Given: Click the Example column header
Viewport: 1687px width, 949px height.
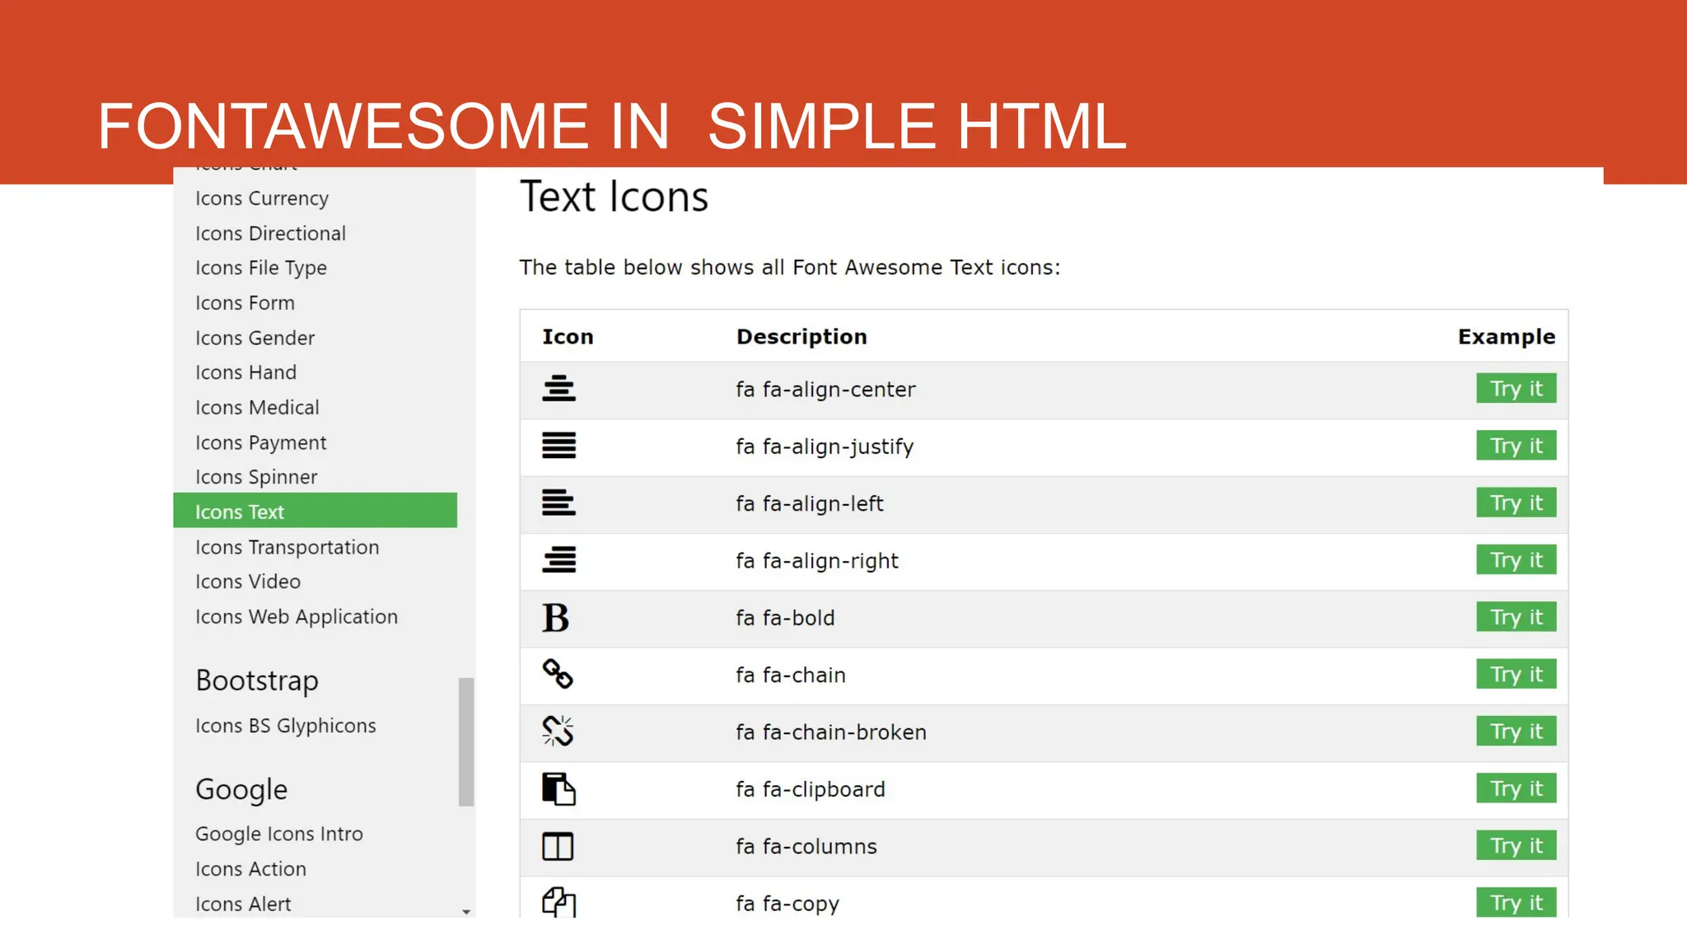Looking at the screenshot, I should (x=1507, y=336).
